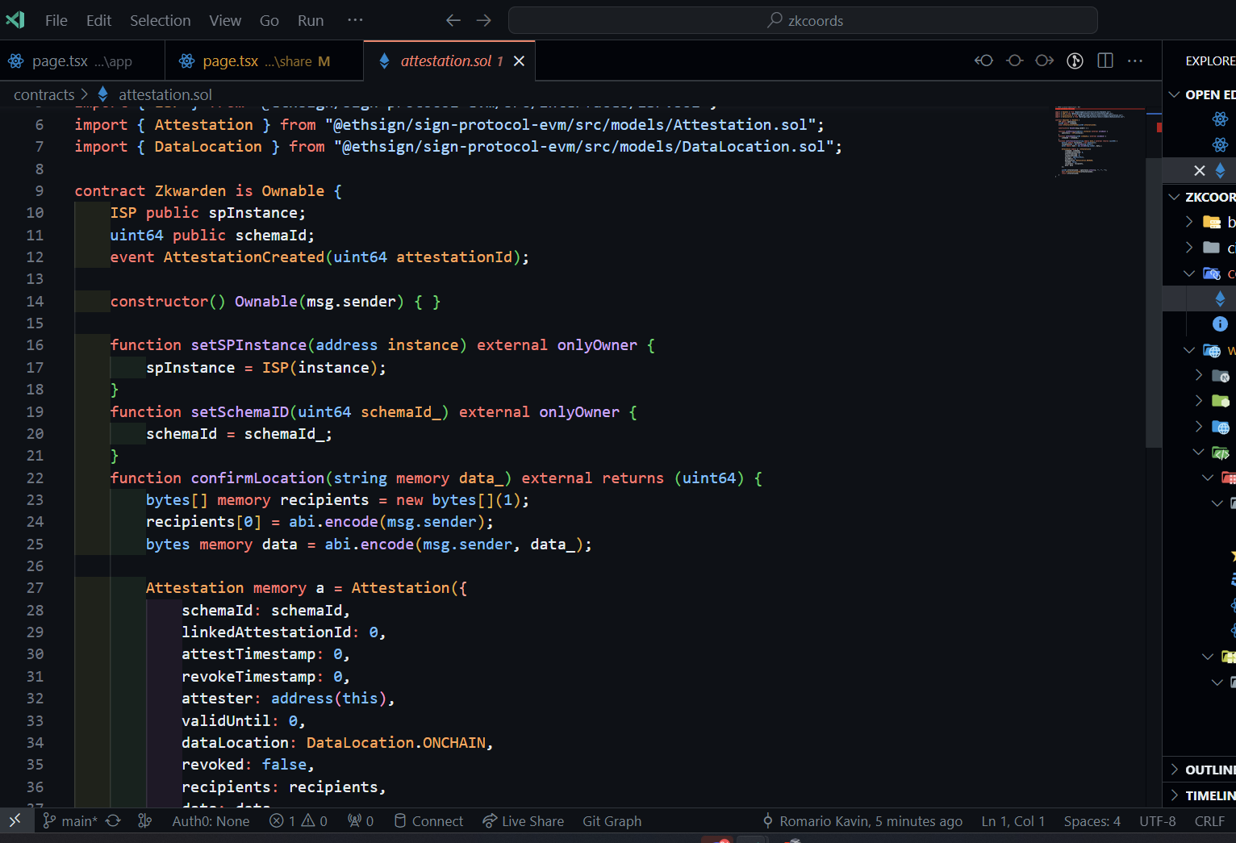The width and height of the screenshot is (1236, 843).
Task: Expand the folder with the N badge
Action: pyautogui.click(x=1199, y=375)
